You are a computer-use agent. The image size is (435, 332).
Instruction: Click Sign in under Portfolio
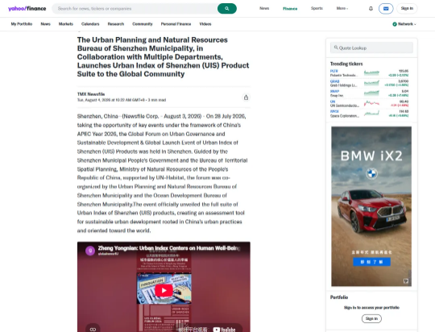[371, 318]
